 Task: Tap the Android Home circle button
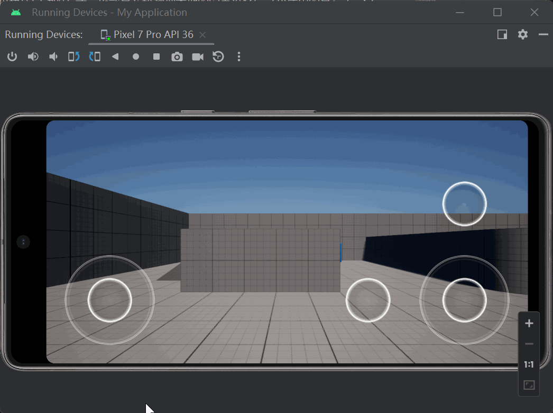click(136, 57)
